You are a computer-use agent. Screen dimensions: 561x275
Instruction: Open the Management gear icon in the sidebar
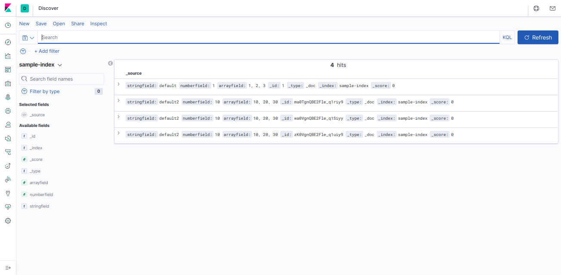8,221
